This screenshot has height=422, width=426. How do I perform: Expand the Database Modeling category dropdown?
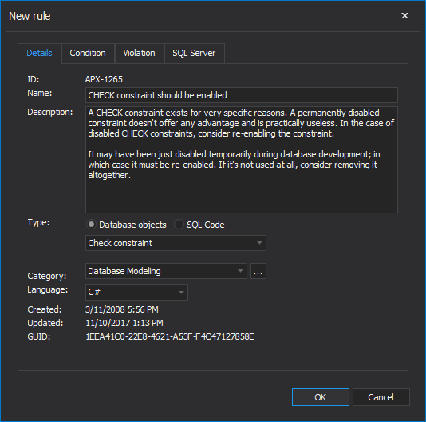pos(240,271)
